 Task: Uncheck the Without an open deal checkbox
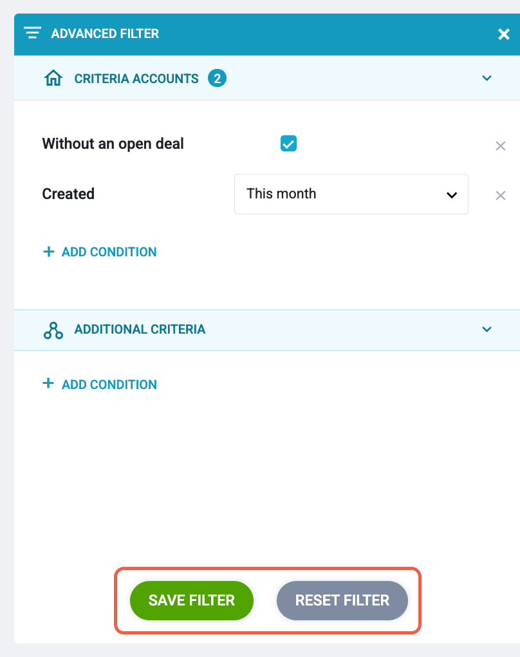pos(288,143)
